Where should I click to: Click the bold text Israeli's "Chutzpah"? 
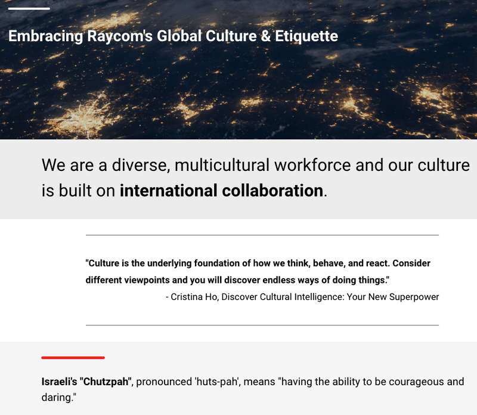(x=86, y=382)
